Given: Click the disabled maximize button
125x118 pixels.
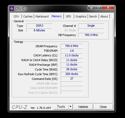Looking at the screenshot, I should pos(98,8).
